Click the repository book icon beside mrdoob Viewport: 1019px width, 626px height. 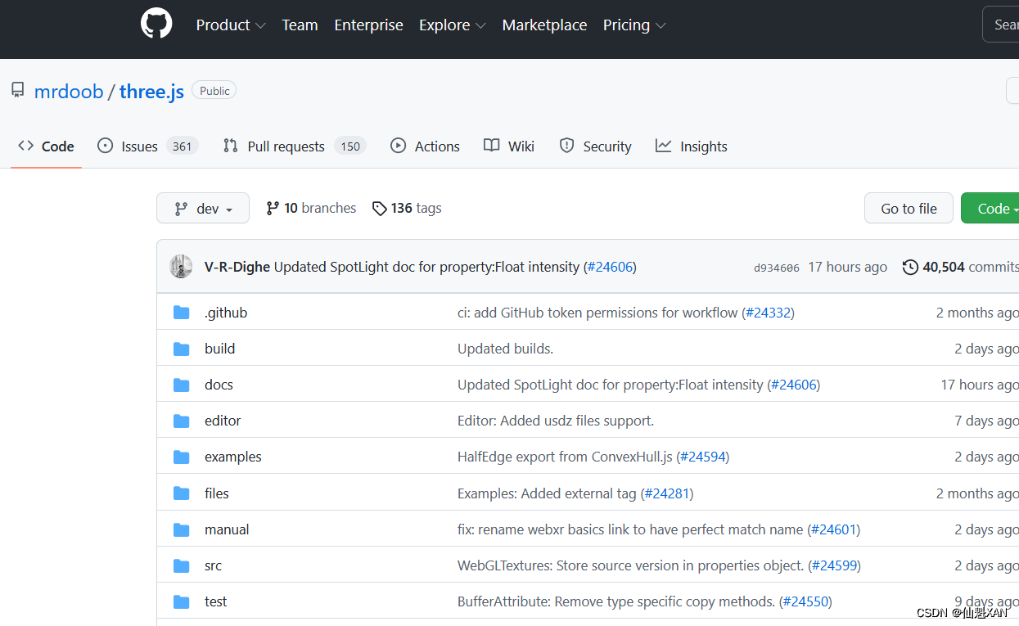point(18,90)
